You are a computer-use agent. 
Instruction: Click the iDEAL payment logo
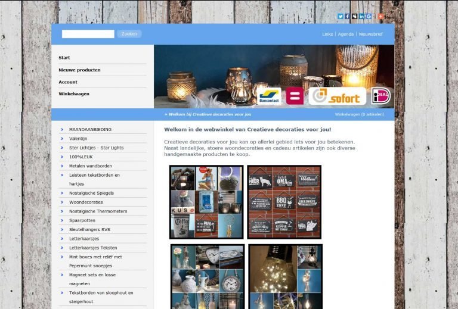pyautogui.click(x=381, y=96)
